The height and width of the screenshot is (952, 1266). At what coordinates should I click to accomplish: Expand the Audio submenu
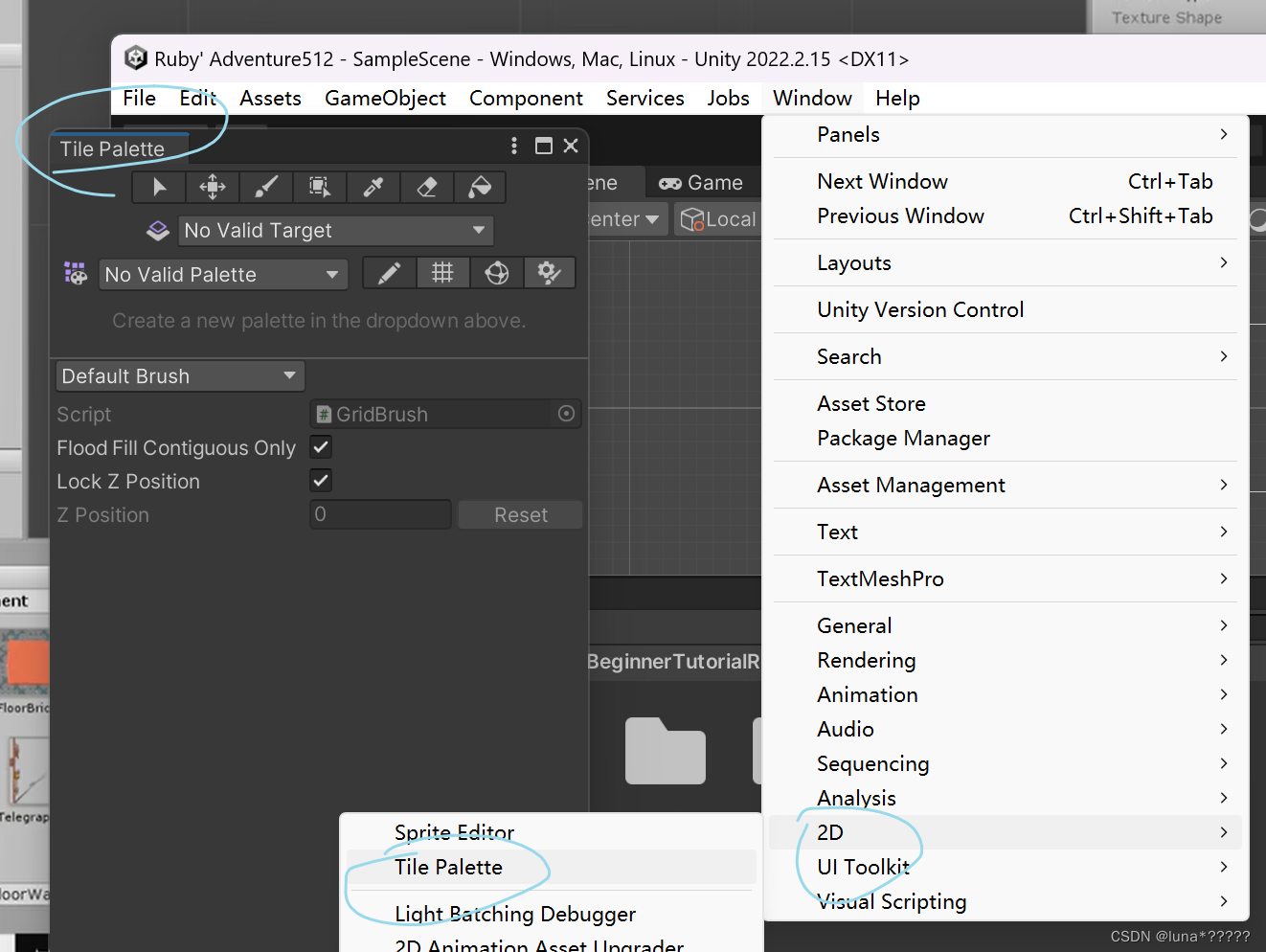[1006, 729]
